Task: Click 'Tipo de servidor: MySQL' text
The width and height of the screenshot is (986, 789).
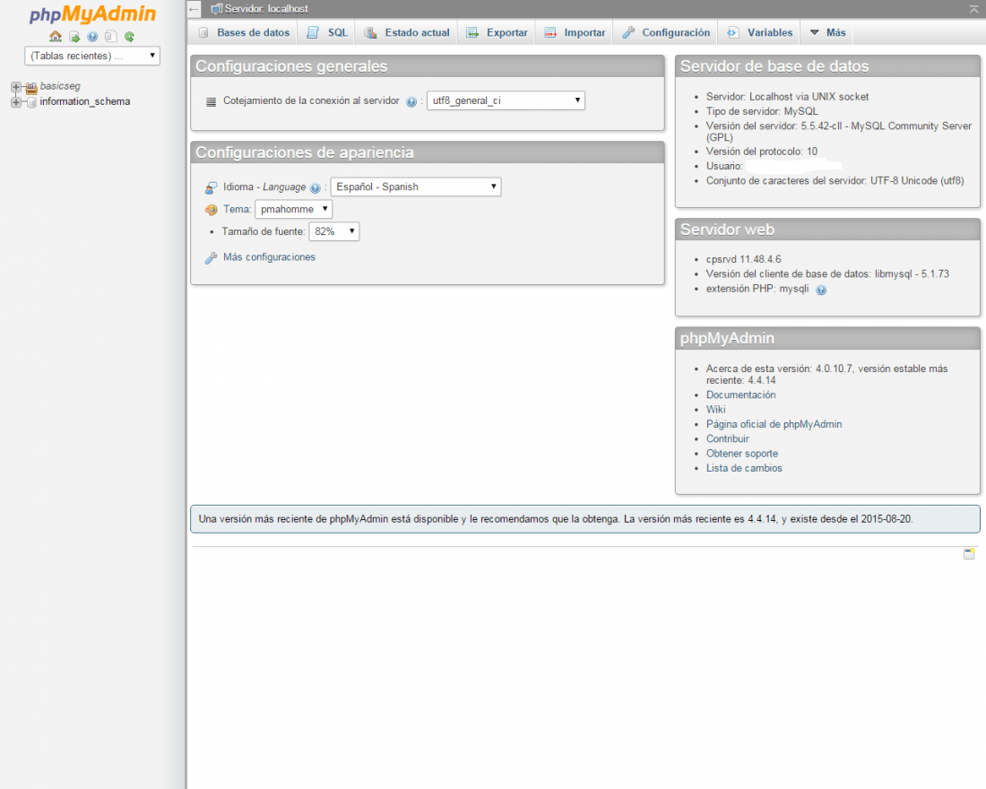Action: pyautogui.click(x=762, y=111)
